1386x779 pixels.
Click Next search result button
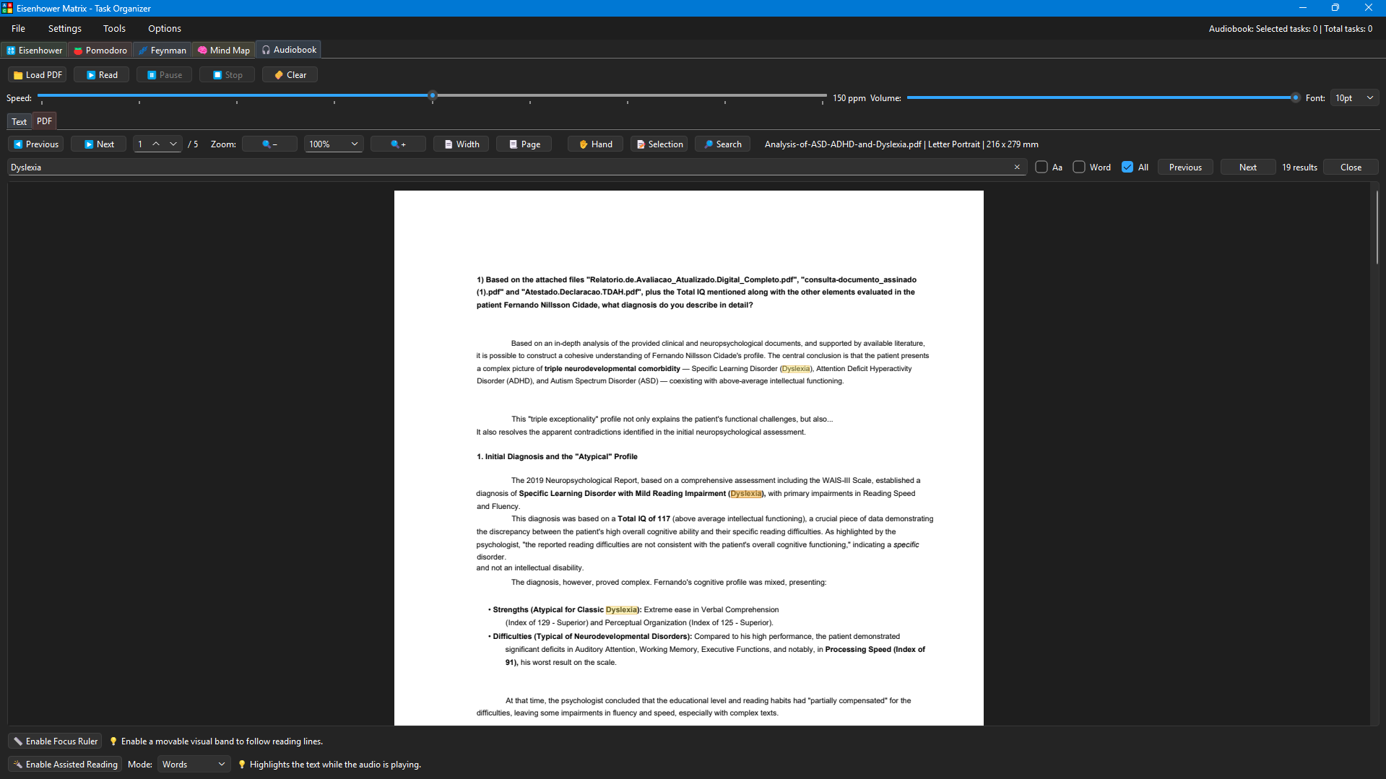(x=1248, y=167)
